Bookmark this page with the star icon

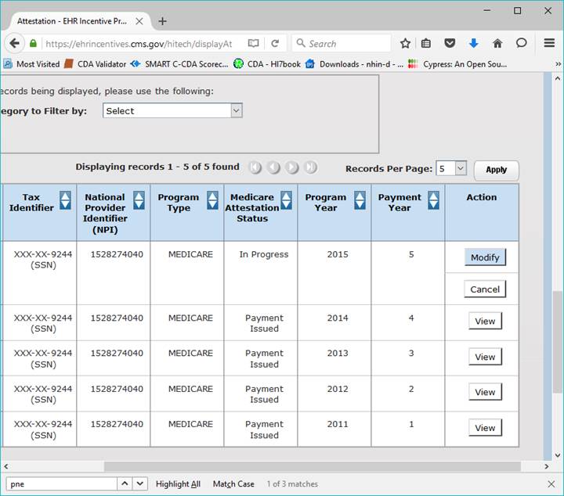click(405, 44)
